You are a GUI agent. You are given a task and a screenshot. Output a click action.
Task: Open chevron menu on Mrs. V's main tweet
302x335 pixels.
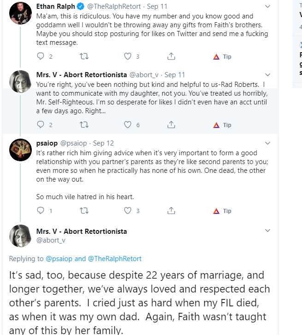(267, 230)
